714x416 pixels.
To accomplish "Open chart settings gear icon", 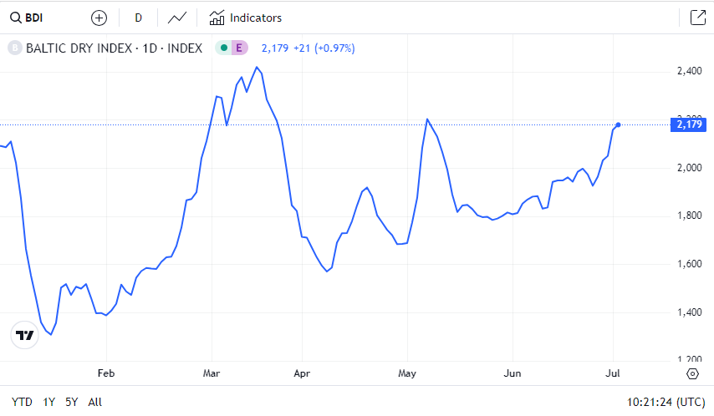I will tap(692, 373).
